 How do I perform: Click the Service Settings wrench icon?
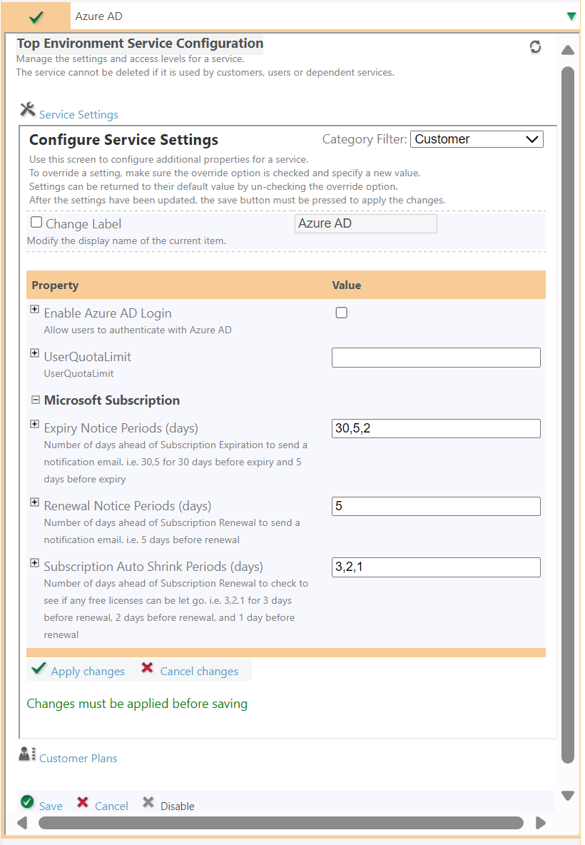(x=28, y=109)
